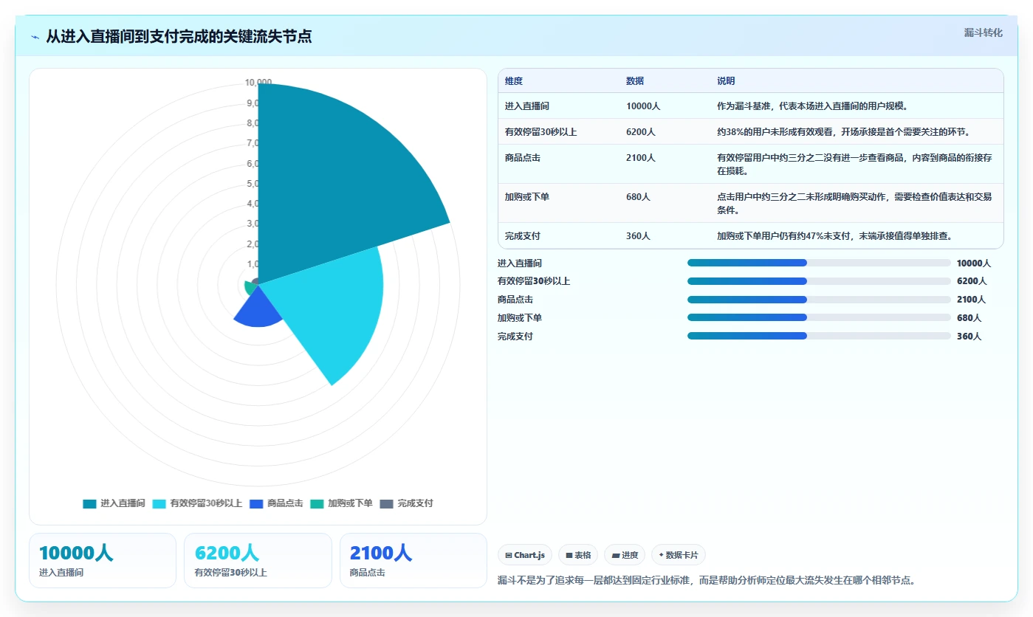1033x617 pixels.
Task: Click the 10000人 value in the table
Action: 643,106
